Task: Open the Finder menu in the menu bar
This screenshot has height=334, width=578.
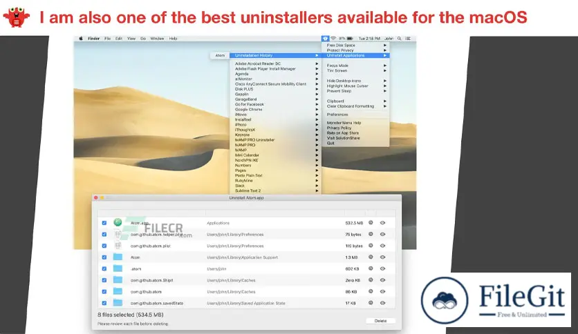Action: [x=93, y=38]
